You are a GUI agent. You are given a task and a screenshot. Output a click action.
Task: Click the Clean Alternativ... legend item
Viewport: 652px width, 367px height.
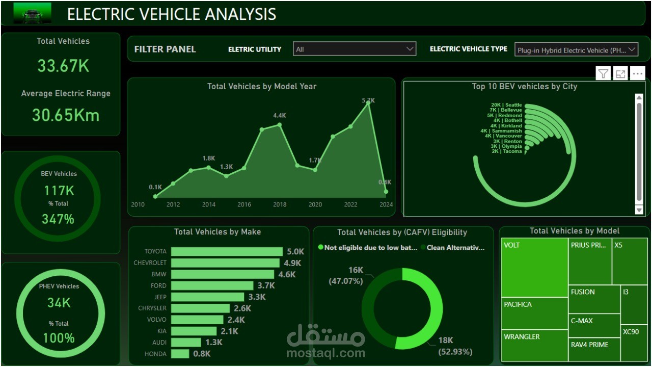tap(452, 247)
